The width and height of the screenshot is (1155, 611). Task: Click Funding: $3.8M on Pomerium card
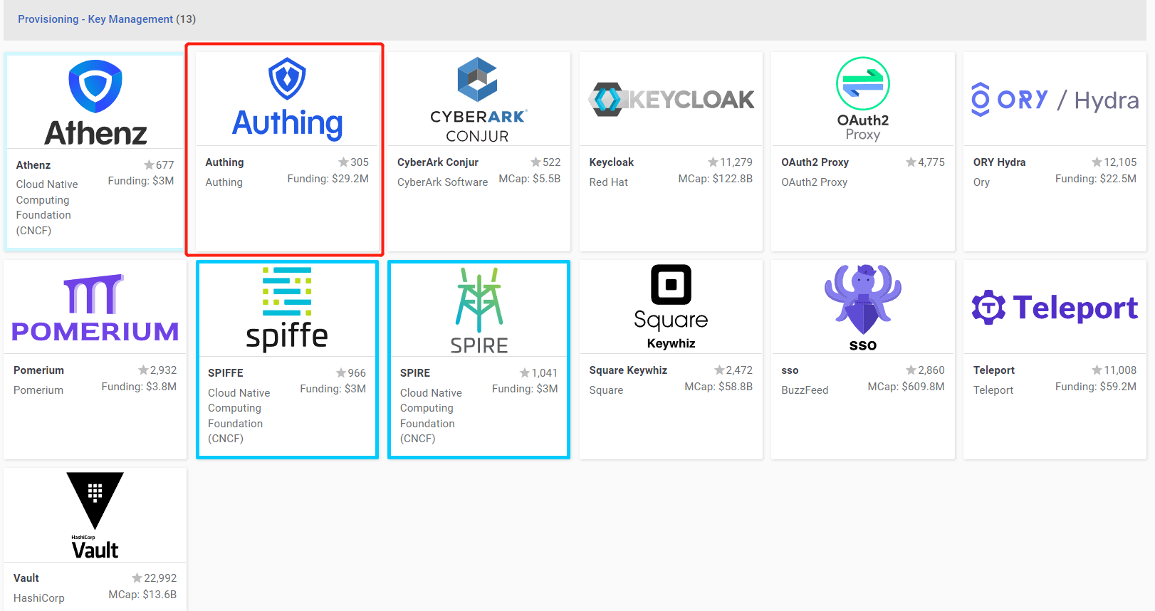pyautogui.click(x=139, y=387)
